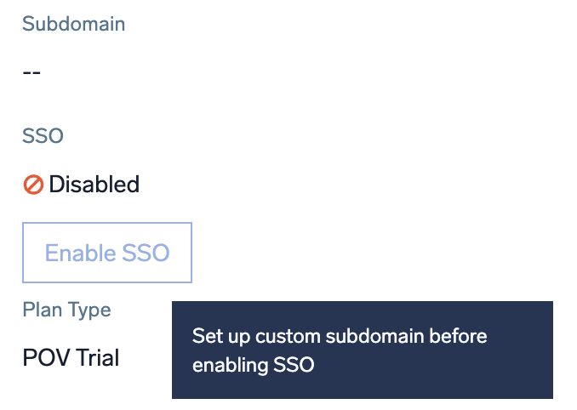The width and height of the screenshot is (577, 410).
Task: Click tooltip text 'Set up custom subdomain before'
Action: click(x=340, y=336)
